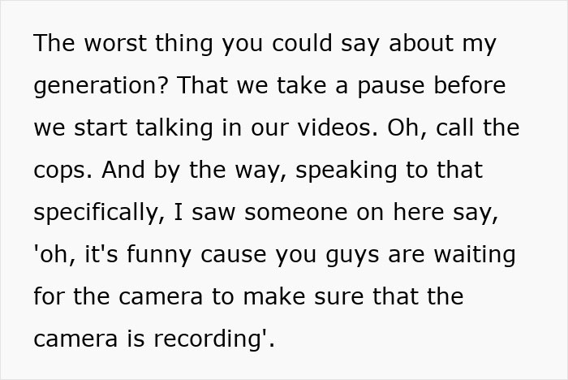568x380 pixels.
Task: Click the word "cops."
Action: (x=63, y=171)
